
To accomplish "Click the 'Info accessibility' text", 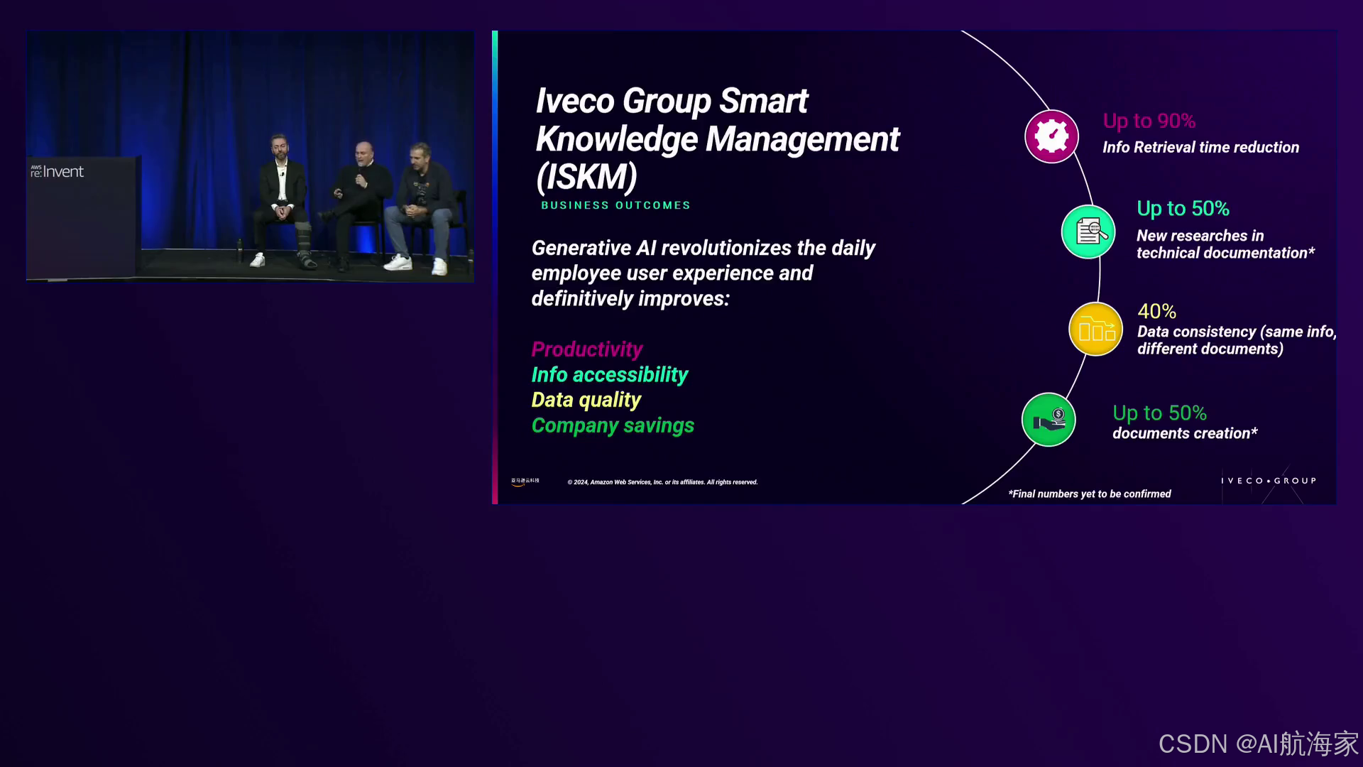I will 609,375.
